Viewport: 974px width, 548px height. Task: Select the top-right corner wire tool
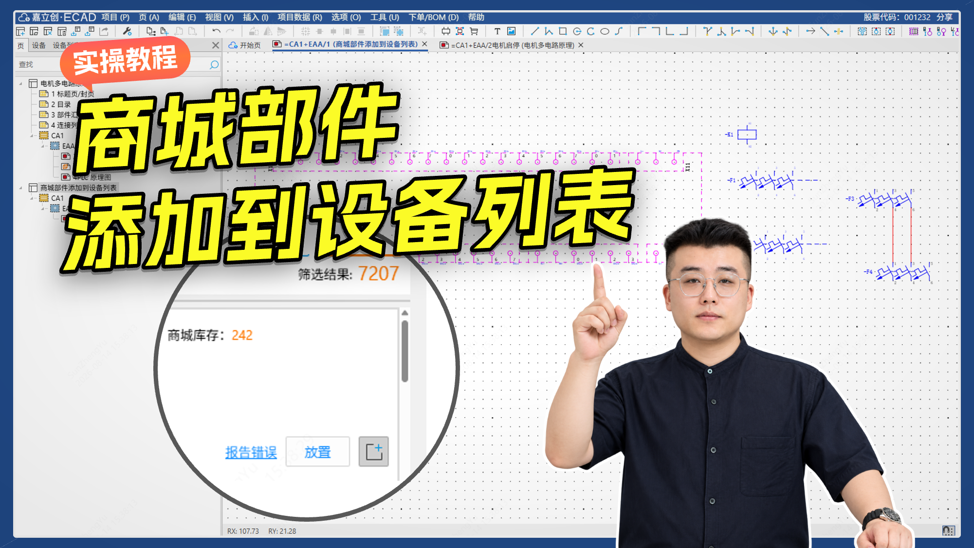pos(656,31)
